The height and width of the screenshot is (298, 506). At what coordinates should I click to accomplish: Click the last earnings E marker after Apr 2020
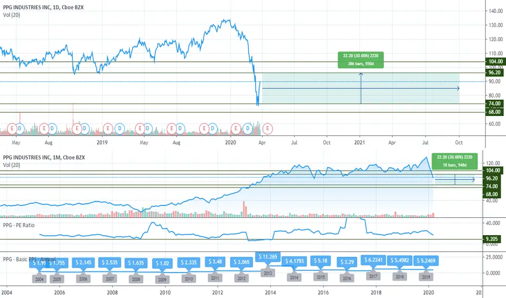tap(268, 128)
